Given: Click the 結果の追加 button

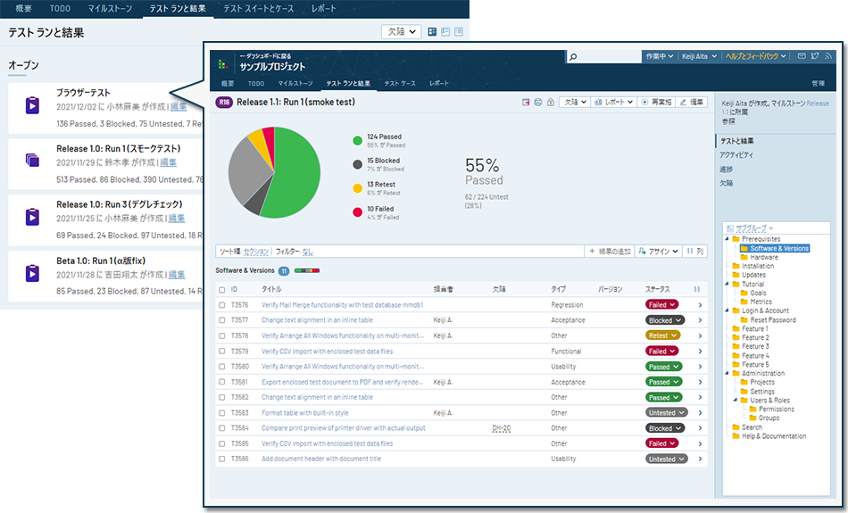Looking at the screenshot, I should pyautogui.click(x=610, y=252).
